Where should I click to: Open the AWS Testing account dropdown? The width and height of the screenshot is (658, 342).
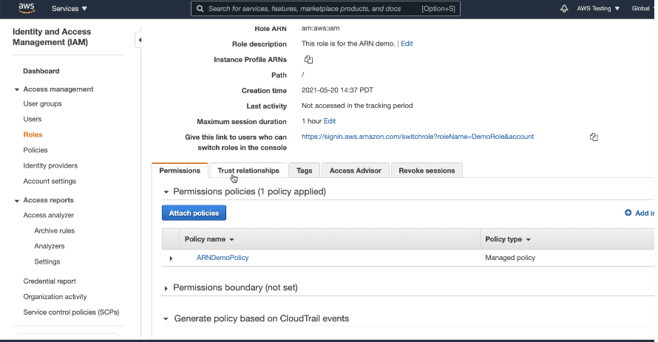coord(600,8)
